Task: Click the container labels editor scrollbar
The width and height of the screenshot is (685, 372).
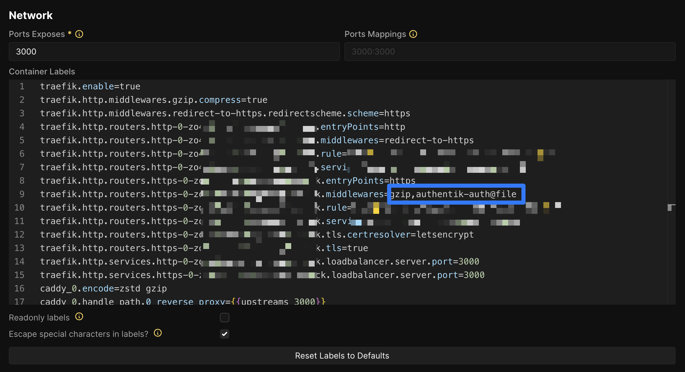Action: (x=672, y=192)
